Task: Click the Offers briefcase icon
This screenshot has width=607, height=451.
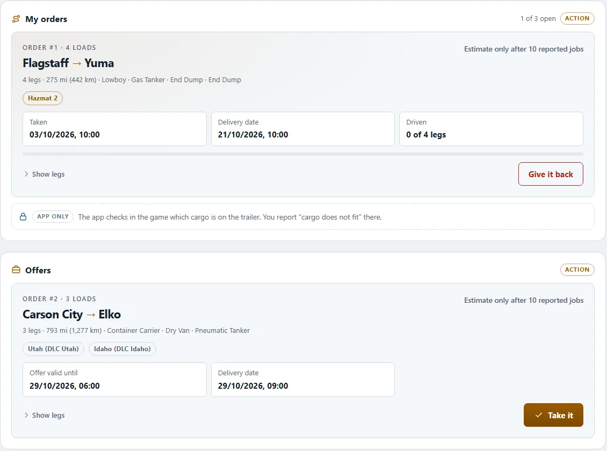Action: click(16, 270)
